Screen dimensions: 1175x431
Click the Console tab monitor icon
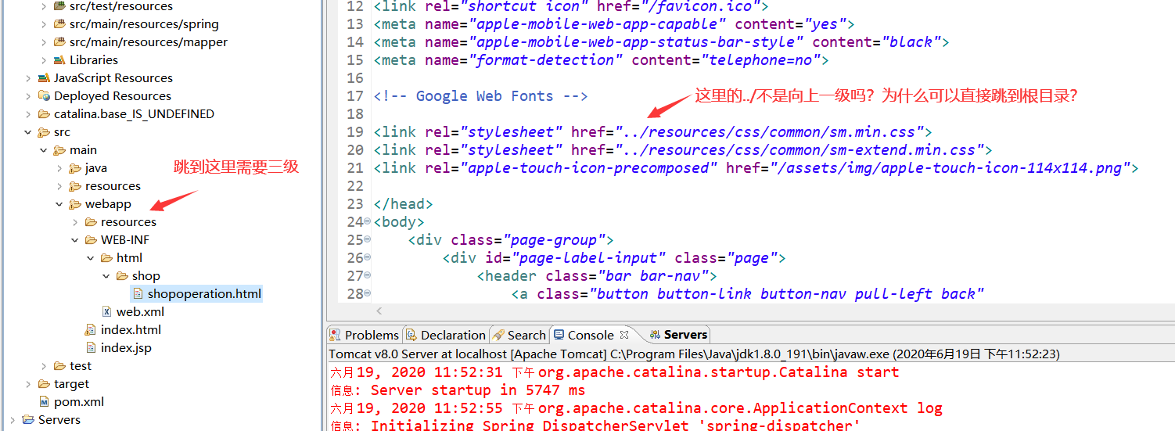(559, 335)
